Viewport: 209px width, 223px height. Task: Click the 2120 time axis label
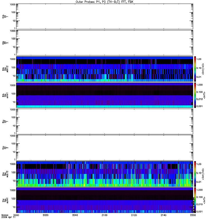click(x=134, y=215)
